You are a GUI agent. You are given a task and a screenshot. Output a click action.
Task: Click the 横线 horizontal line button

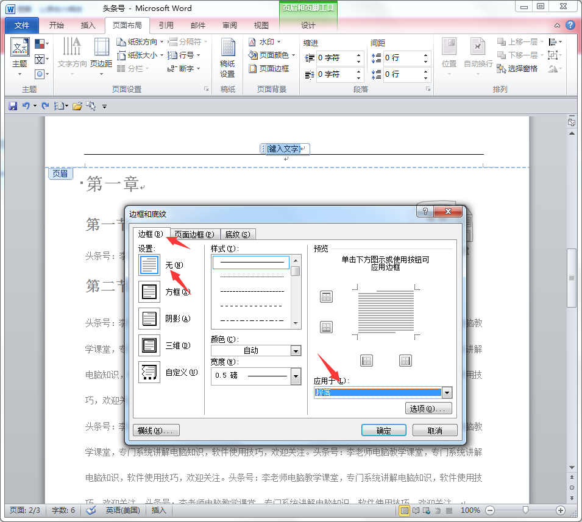click(x=156, y=431)
